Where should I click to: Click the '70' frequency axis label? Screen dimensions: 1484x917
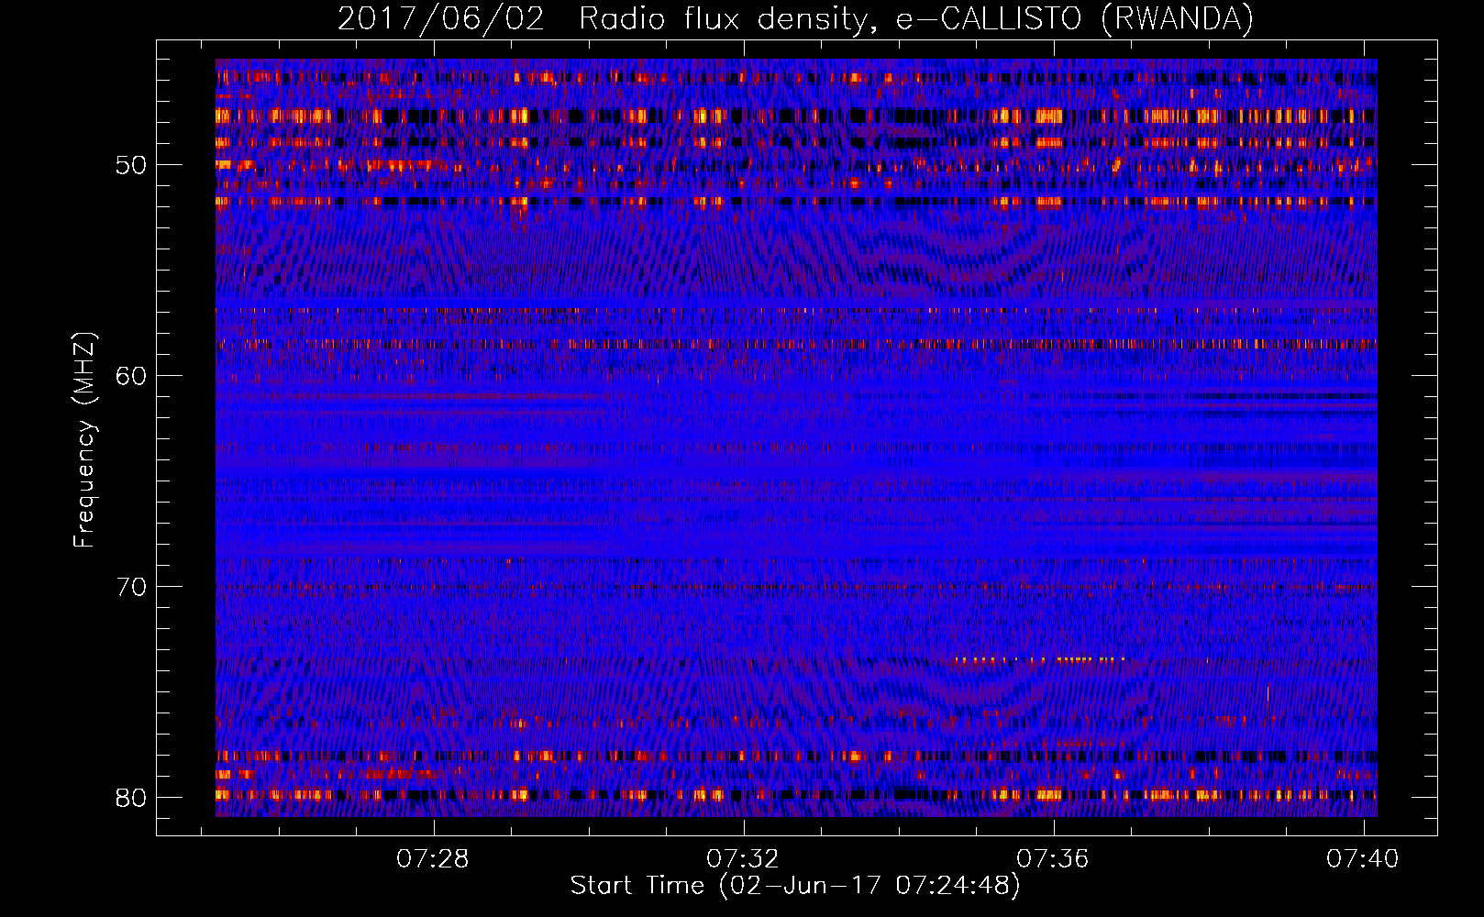click(132, 587)
